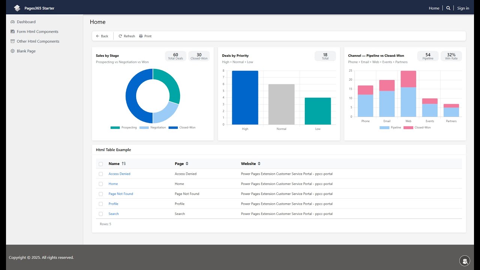
Task: Sort the table by Name column
Action: (x=124, y=163)
